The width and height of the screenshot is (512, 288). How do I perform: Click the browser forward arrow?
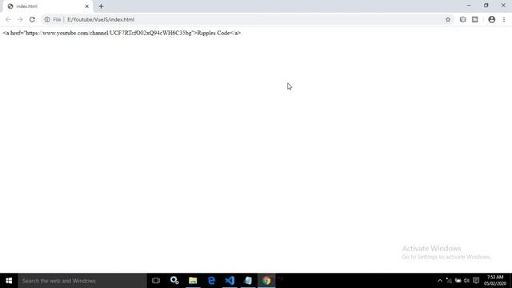20,19
